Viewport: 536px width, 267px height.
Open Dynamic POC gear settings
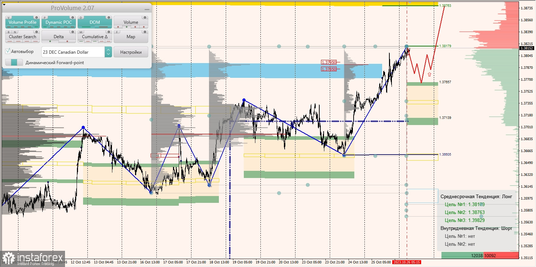click(73, 17)
